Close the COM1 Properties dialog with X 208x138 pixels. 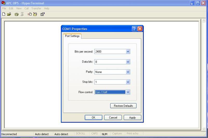[140, 29]
